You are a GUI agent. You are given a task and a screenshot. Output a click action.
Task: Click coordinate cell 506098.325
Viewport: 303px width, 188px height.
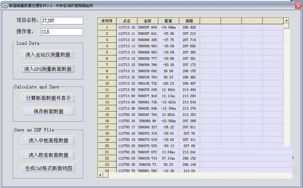pyautogui.click(x=148, y=40)
